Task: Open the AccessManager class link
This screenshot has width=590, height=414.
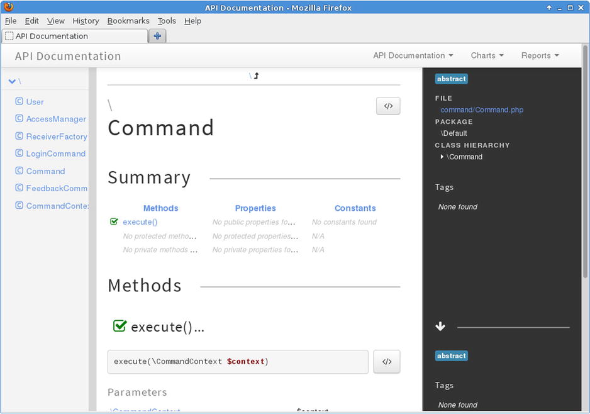Action: [56, 119]
